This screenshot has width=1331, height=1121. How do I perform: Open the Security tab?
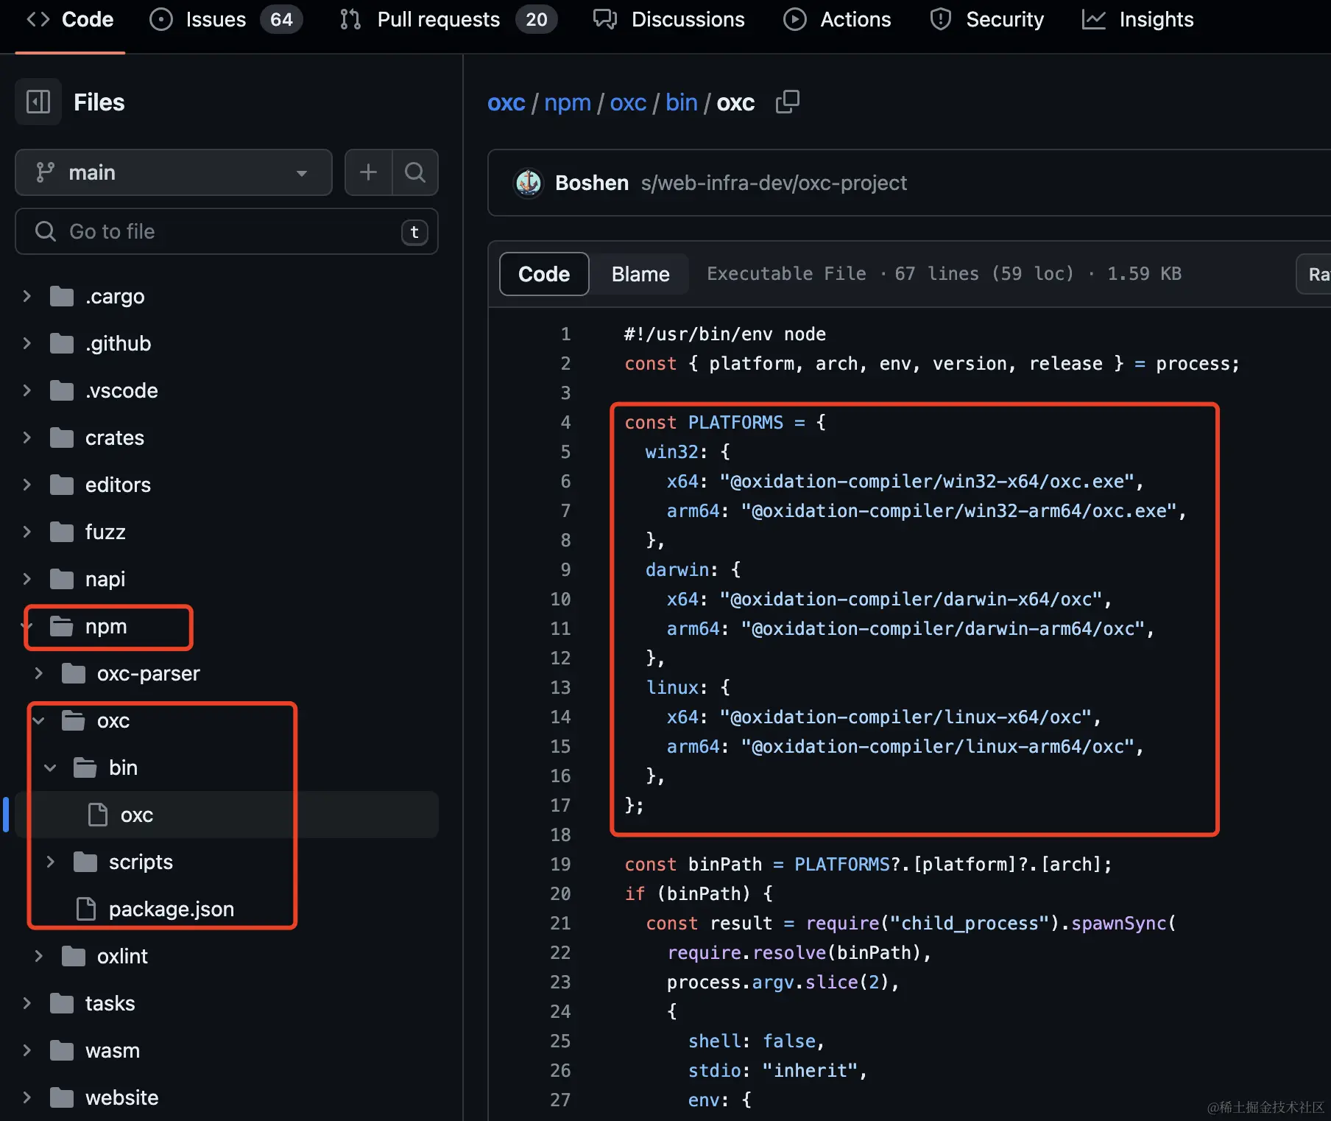point(986,19)
